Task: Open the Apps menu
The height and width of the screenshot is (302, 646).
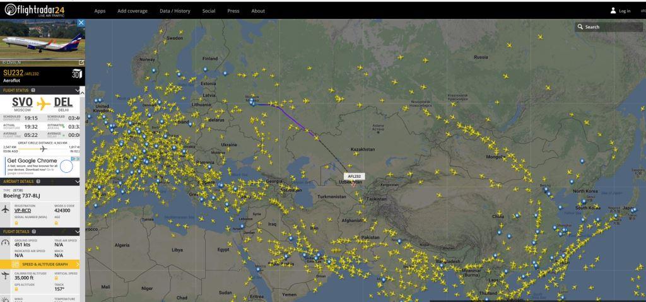Action: (x=100, y=11)
